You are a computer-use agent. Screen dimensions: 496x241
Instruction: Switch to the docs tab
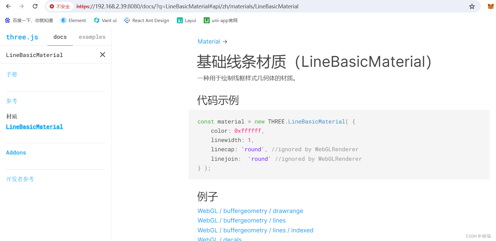tap(60, 37)
